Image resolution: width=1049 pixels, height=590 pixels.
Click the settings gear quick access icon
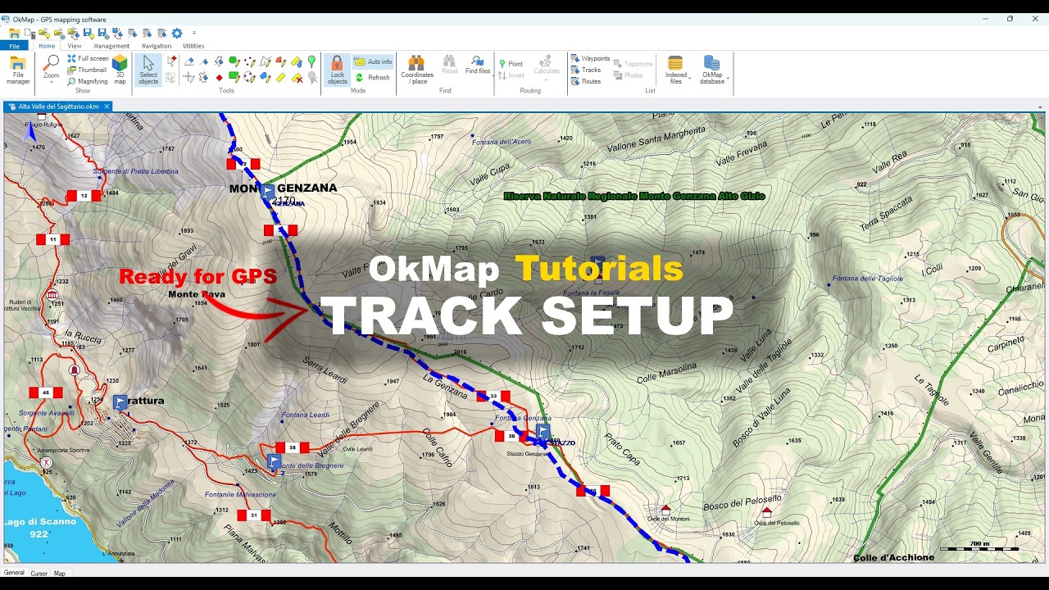click(x=177, y=34)
